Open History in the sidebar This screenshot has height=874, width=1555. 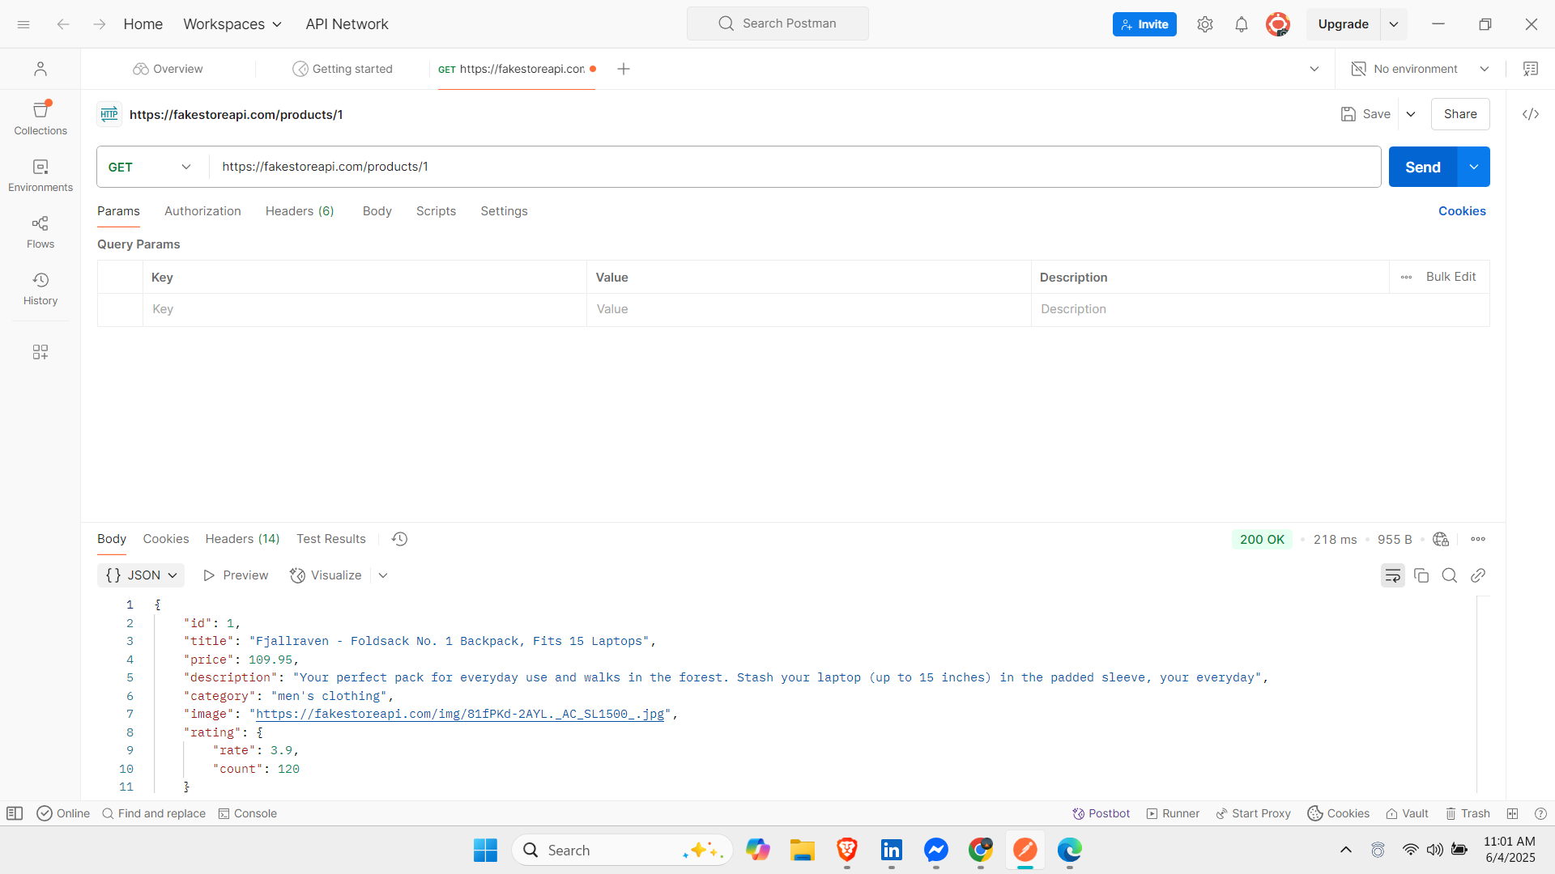point(40,289)
